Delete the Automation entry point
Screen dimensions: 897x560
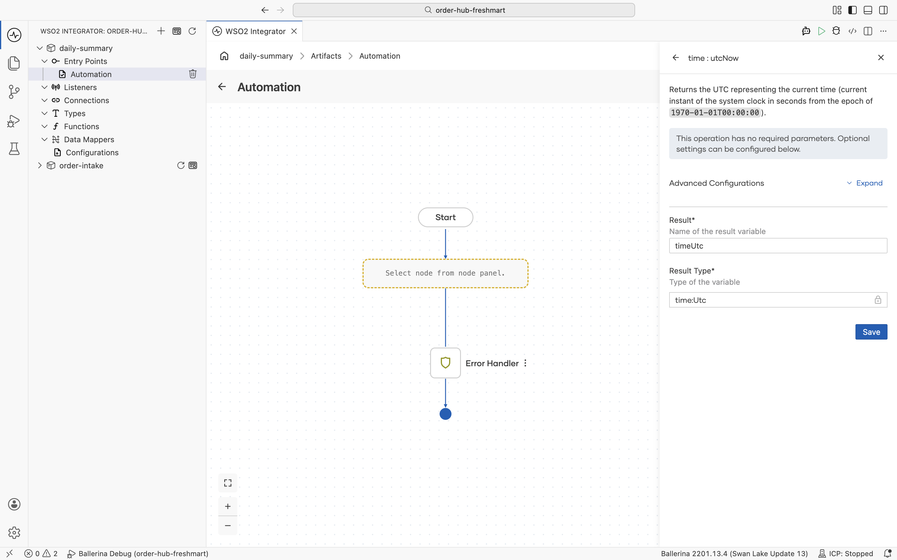click(193, 74)
